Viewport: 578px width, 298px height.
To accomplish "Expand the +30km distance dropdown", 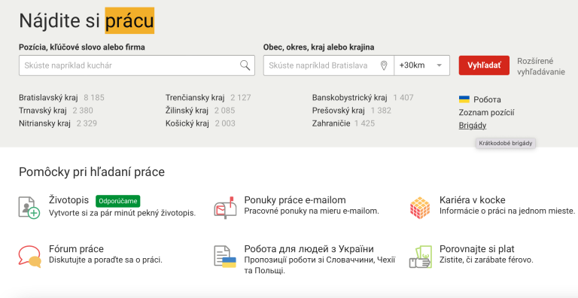I will [422, 65].
